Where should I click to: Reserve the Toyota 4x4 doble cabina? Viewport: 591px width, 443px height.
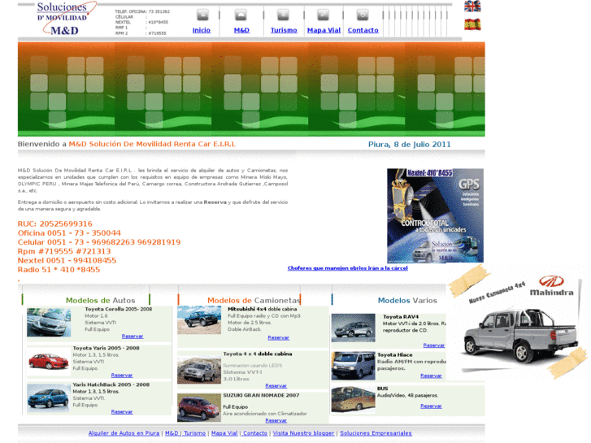tap(276, 385)
